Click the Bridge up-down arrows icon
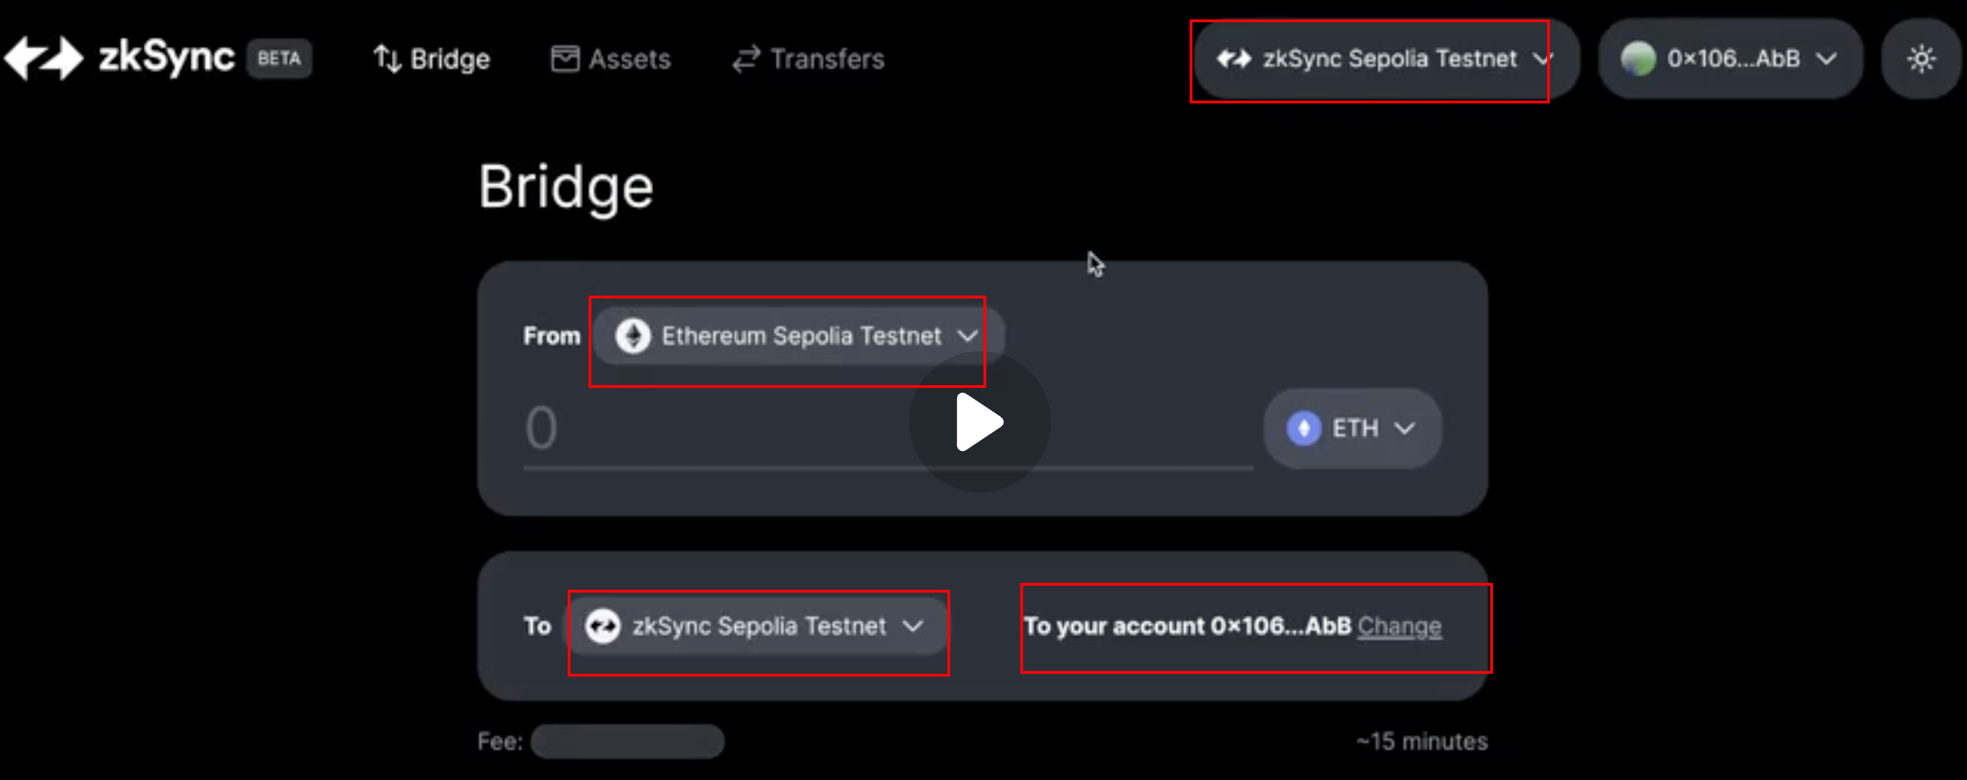This screenshot has height=780, width=1967. [387, 59]
